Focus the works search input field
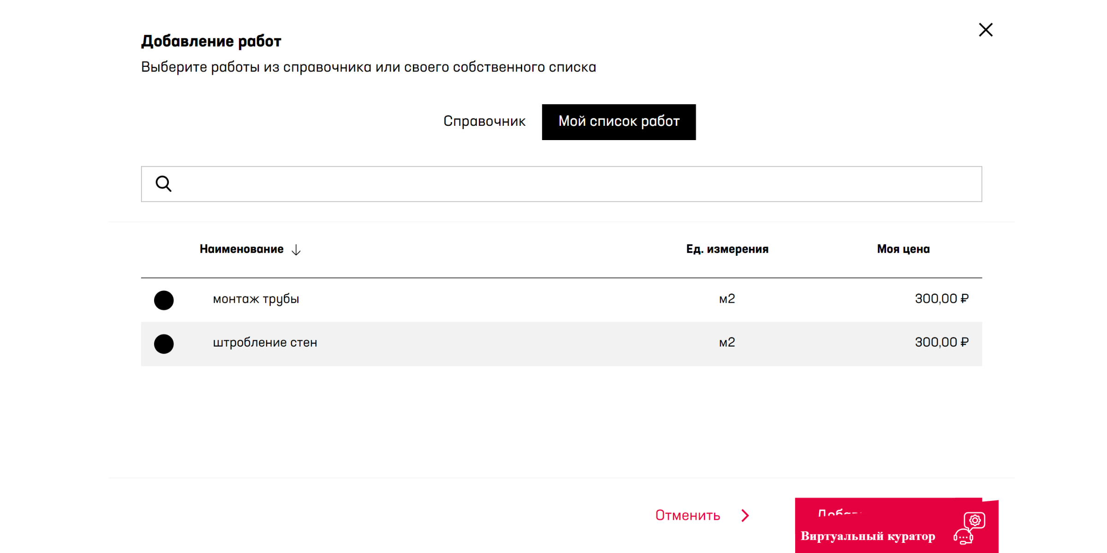The width and height of the screenshot is (1107, 553). 572,184
